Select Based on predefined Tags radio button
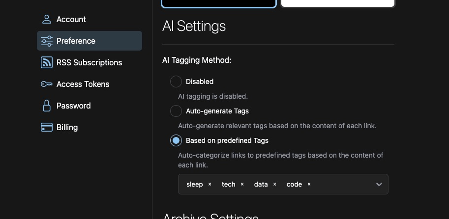Viewport: 449px width, 219px height. (x=176, y=140)
